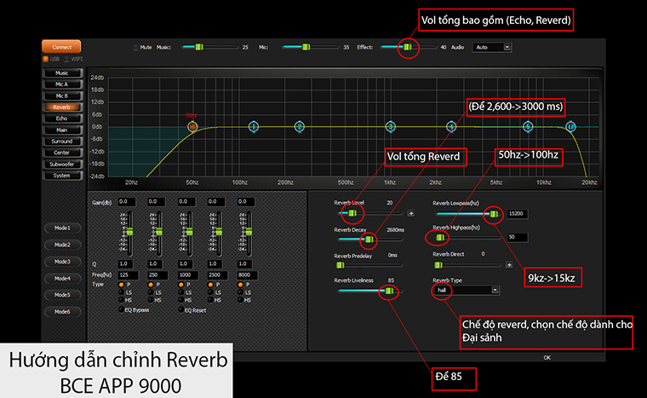This screenshot has height=398, width=647.
Task: Open the Audio Auto dropdown
Action: 492,47
